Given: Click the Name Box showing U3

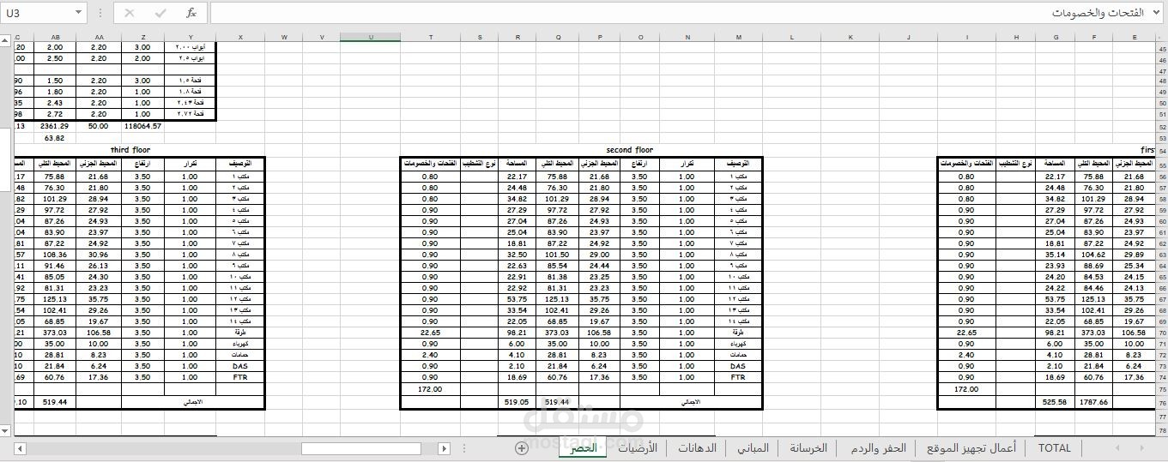Looking at the screenshot, I should click(37, 13).
